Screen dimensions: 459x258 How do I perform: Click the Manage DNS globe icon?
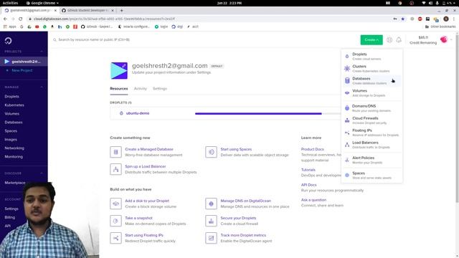click(211, 204)
